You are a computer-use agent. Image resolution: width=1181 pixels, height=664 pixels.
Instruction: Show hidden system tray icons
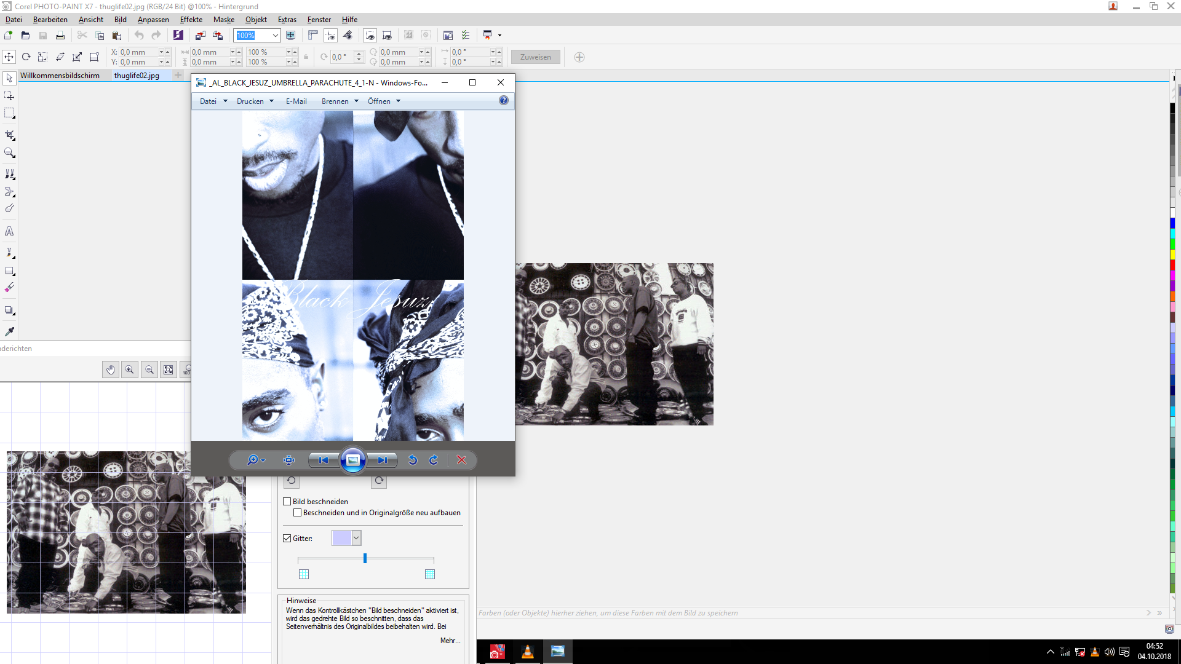(1050, 652)
